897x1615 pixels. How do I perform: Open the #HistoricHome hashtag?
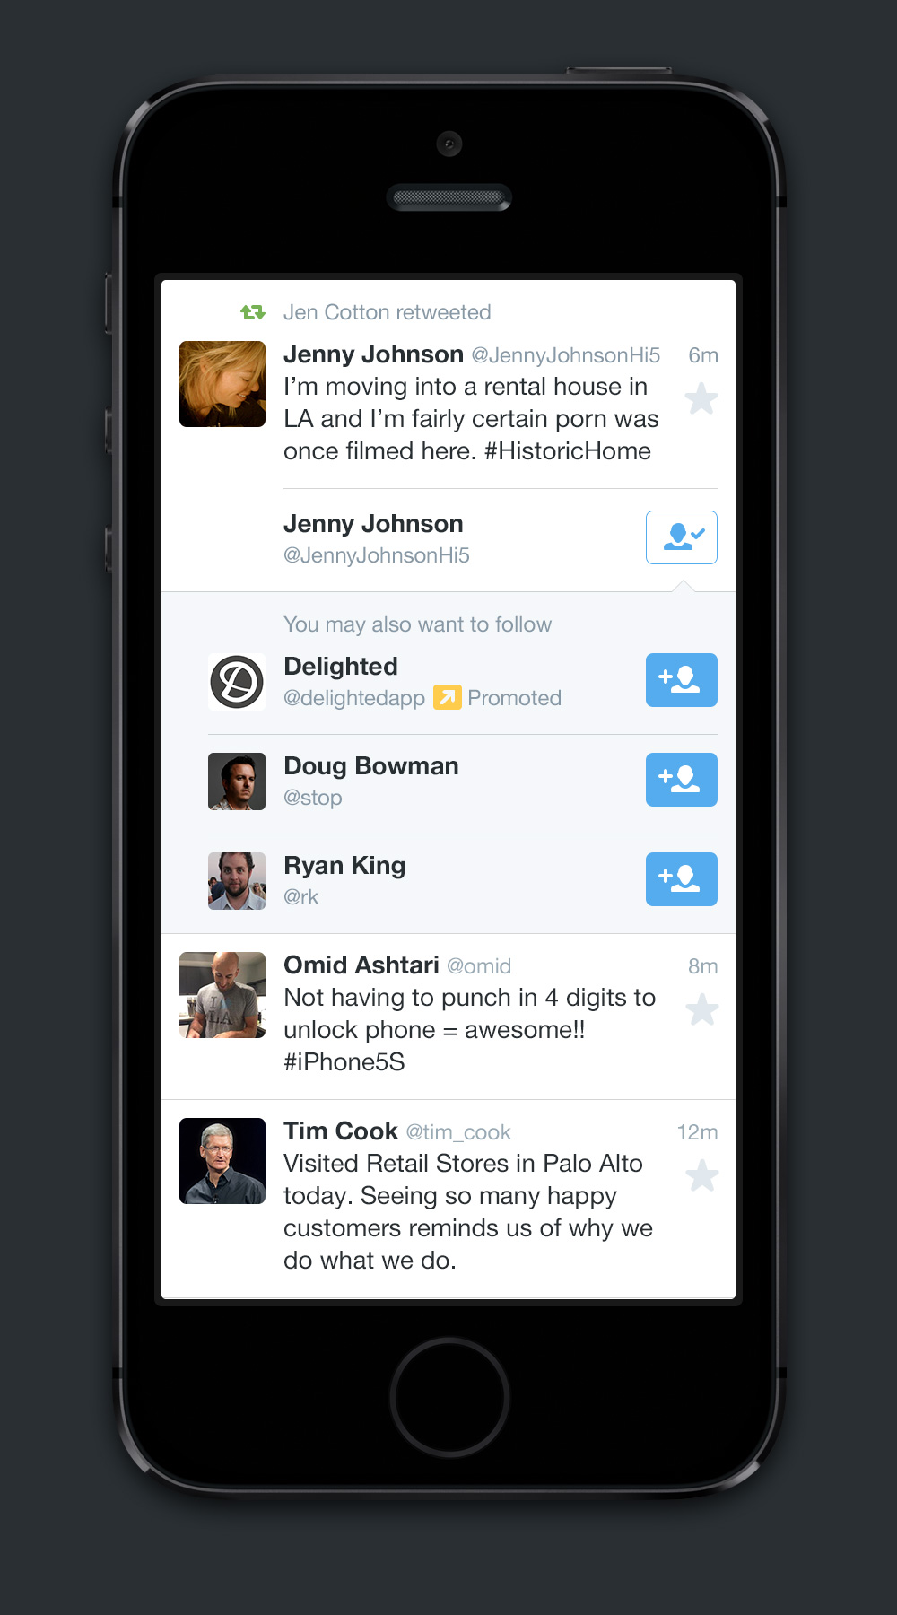568,450
